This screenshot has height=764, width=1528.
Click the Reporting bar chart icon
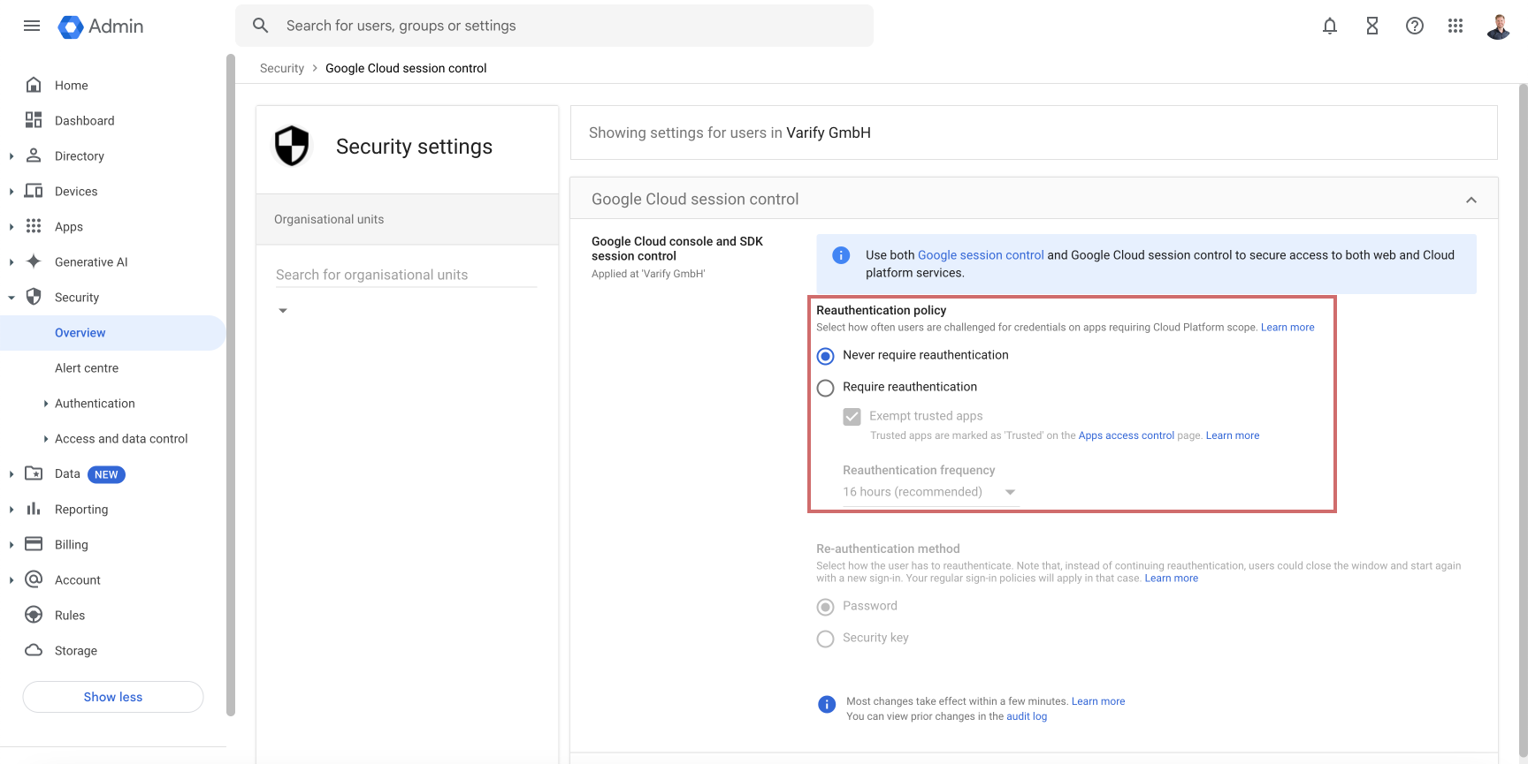pos(34,509)
